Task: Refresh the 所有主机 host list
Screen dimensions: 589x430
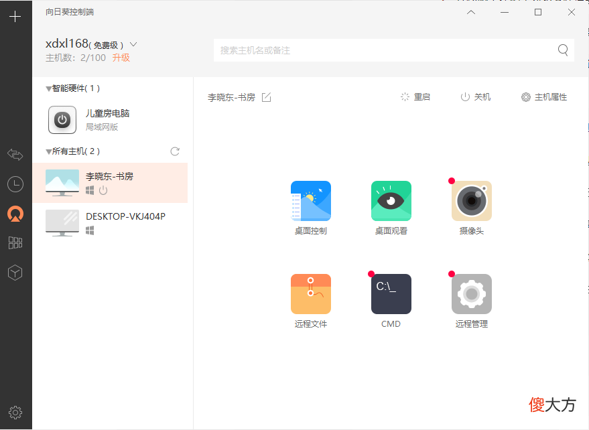Action: (175, 151)
